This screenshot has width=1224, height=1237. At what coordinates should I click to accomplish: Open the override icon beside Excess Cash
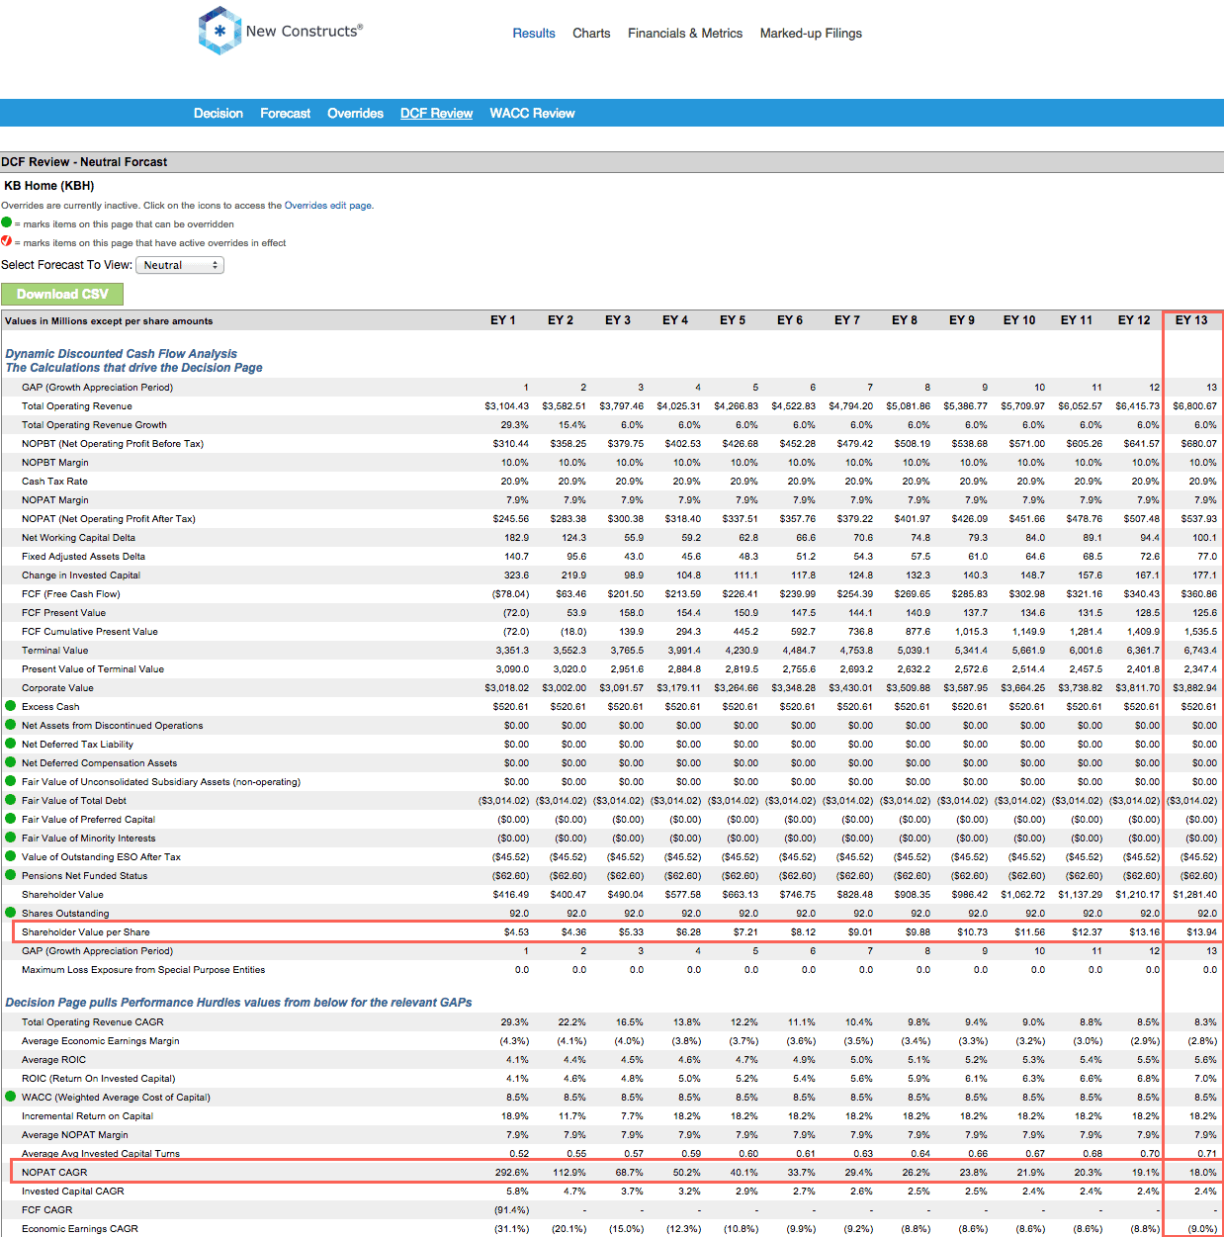(x=11, y=706)
